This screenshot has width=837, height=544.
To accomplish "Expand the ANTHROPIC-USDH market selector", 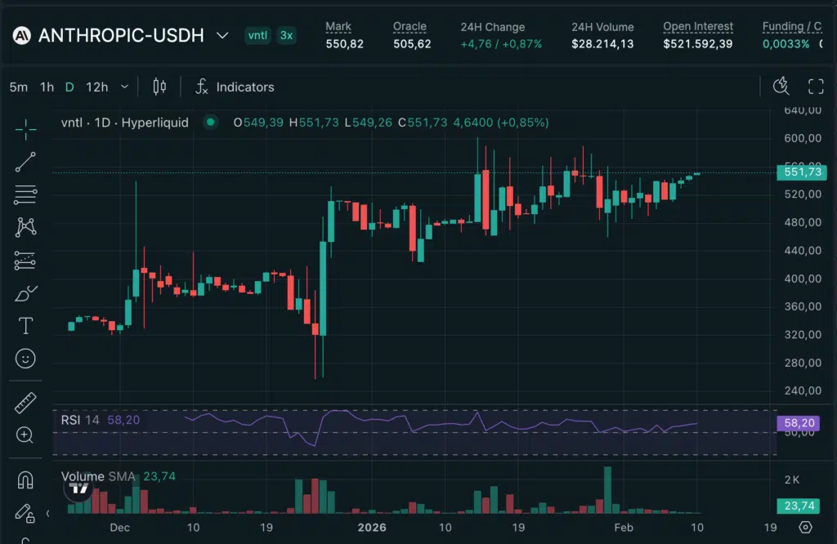I will point(222,36).
